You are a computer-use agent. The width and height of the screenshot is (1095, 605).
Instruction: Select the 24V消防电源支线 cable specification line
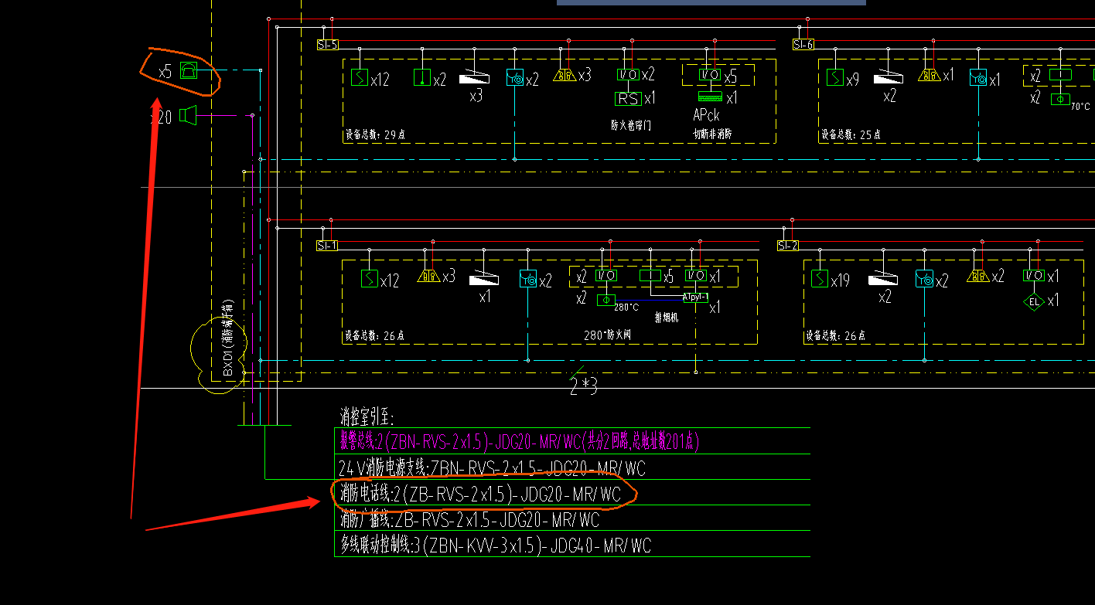[x=492, y=467]
